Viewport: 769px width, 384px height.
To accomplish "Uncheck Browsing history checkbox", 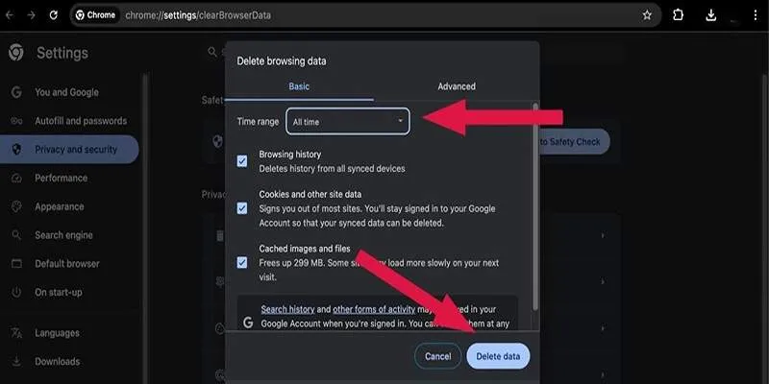I will click(242, 161).
